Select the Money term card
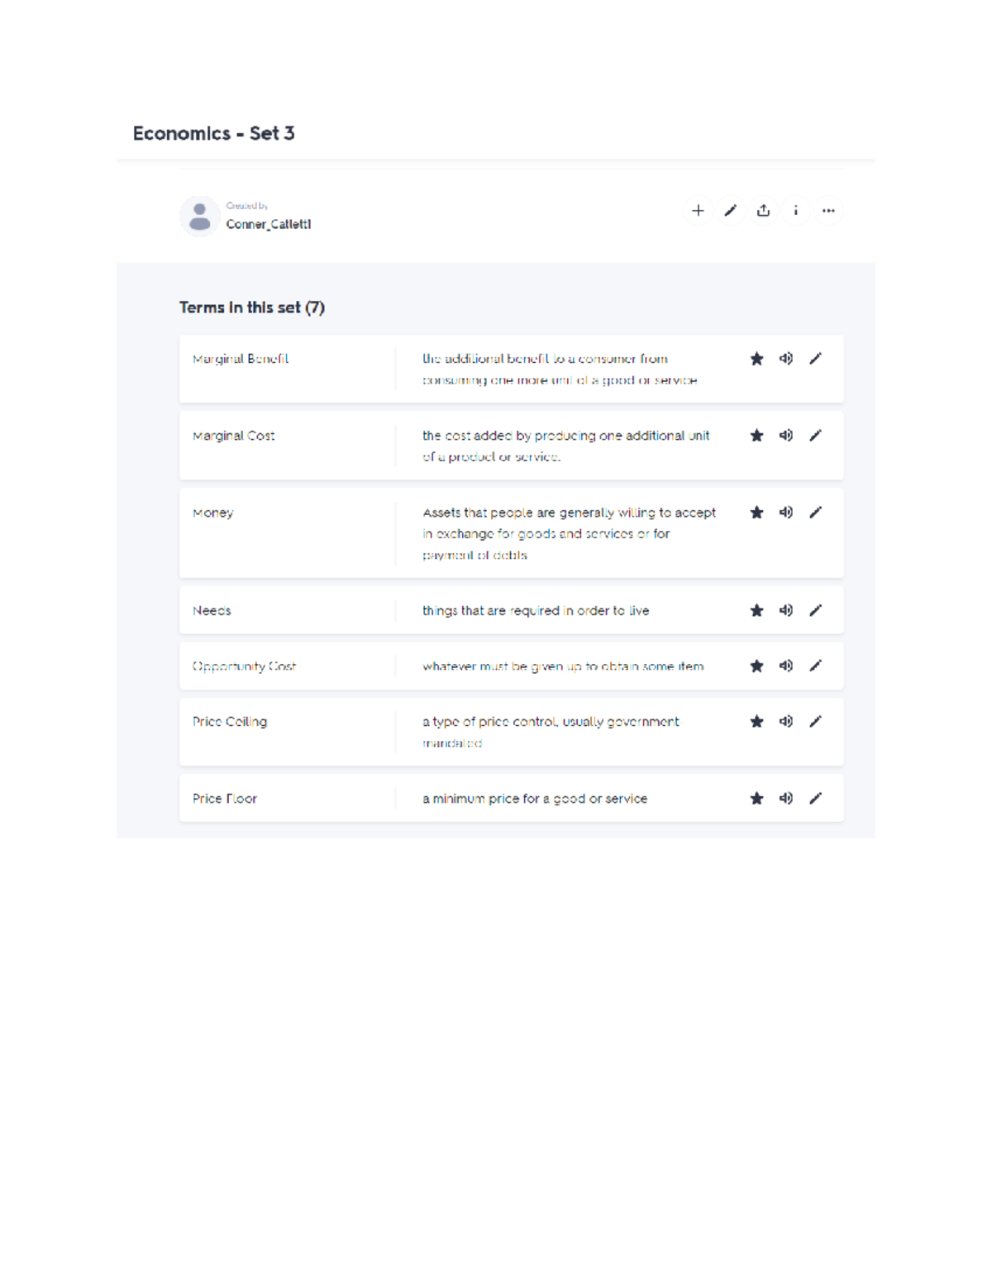 click(x=512, y=532)
